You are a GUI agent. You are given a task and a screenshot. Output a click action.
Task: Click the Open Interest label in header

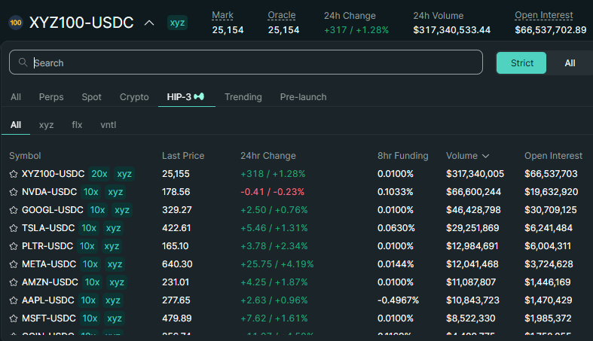click(x=544, y=15)
